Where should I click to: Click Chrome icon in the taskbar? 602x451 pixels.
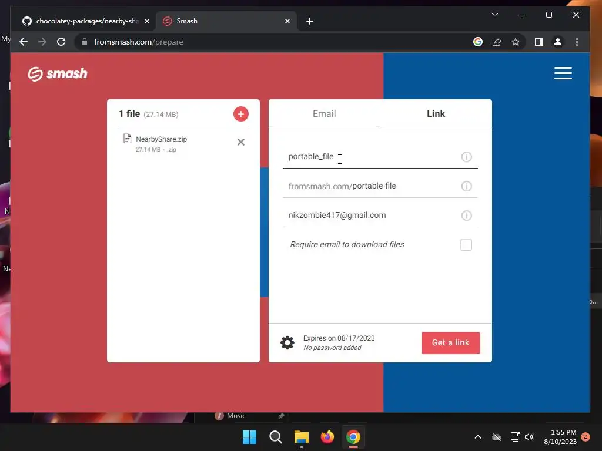[x=353, y=437]
